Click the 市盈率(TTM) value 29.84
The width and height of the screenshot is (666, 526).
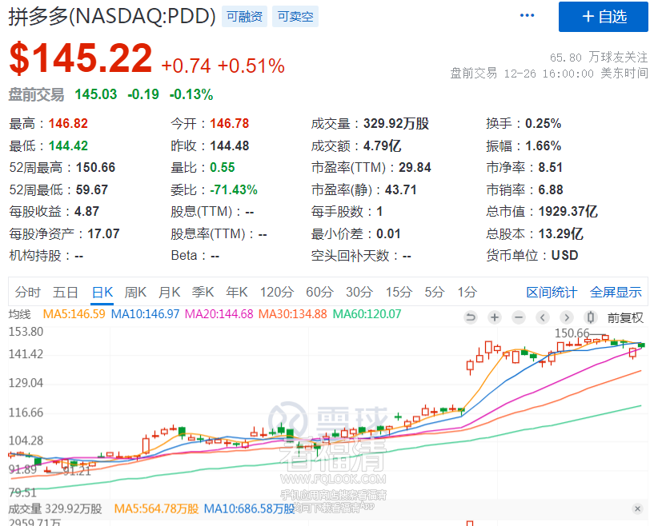(415, 168)
